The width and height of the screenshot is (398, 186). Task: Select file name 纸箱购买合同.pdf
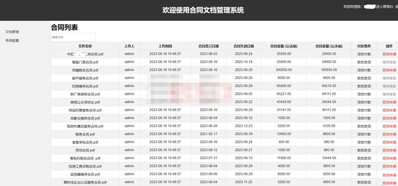[x=85, y=70]
